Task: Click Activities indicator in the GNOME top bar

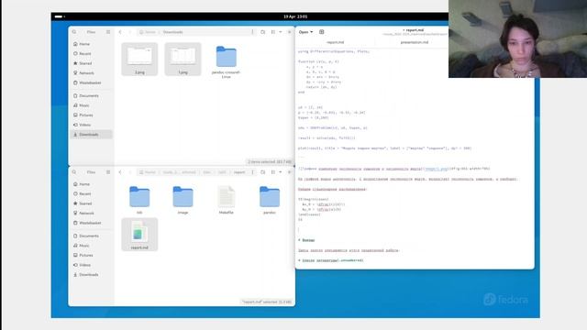Action: 60,16
